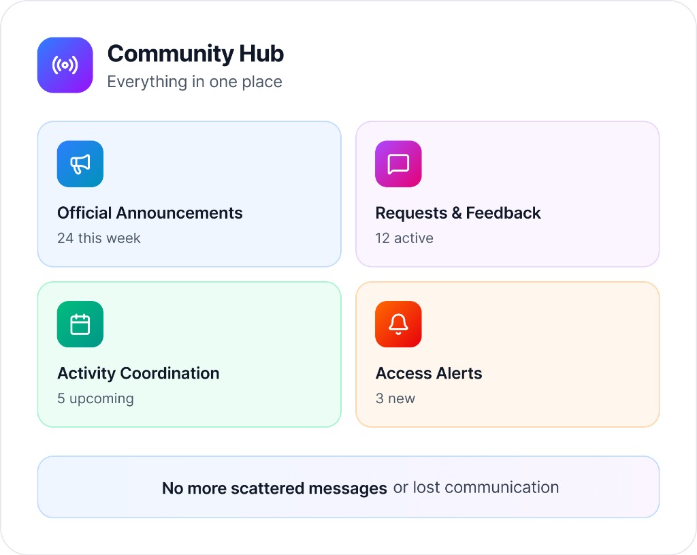Viewport: 697px width, 555px height.
Task: Click the Community Hub heading
Action: pos(195,54)
